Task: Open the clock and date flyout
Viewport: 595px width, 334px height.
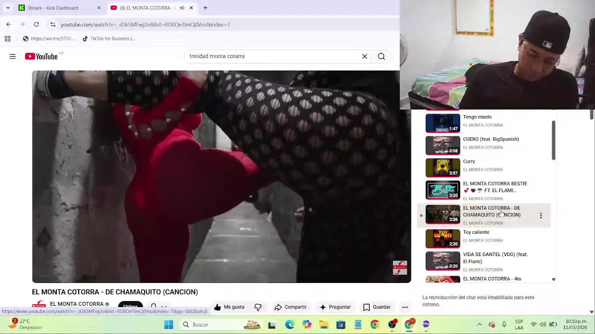Action: coord(575,324)
